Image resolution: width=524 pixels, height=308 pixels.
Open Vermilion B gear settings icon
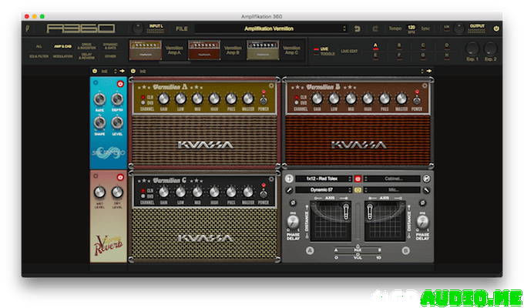click(425, 85)
